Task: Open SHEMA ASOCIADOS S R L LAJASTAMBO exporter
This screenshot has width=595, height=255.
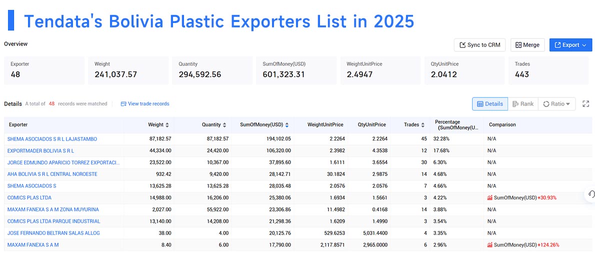Action: pos(52,139)
